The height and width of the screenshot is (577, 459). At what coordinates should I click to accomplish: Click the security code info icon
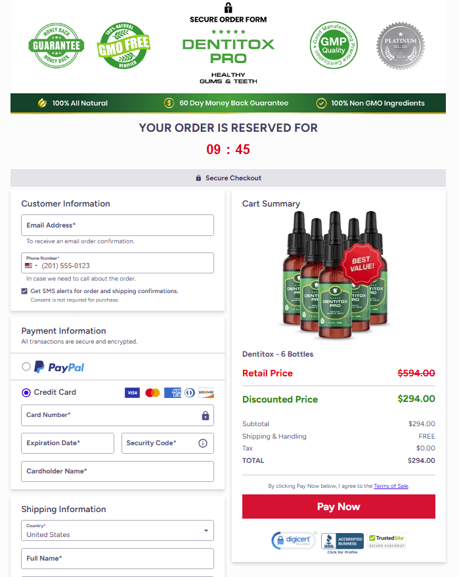[x=203, y=443]
